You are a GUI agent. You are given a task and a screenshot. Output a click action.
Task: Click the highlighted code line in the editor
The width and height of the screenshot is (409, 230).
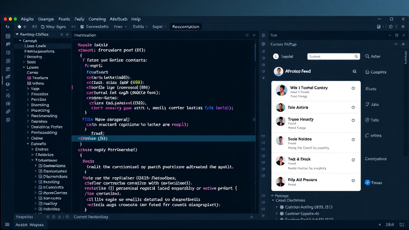coord(163,139)
